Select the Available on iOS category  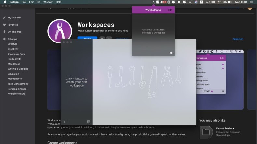(17, 94)
